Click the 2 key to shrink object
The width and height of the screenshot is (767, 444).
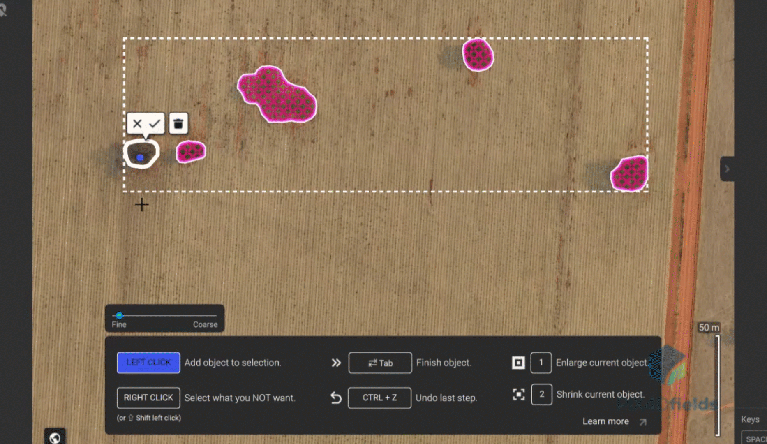(x=541, y=395)
